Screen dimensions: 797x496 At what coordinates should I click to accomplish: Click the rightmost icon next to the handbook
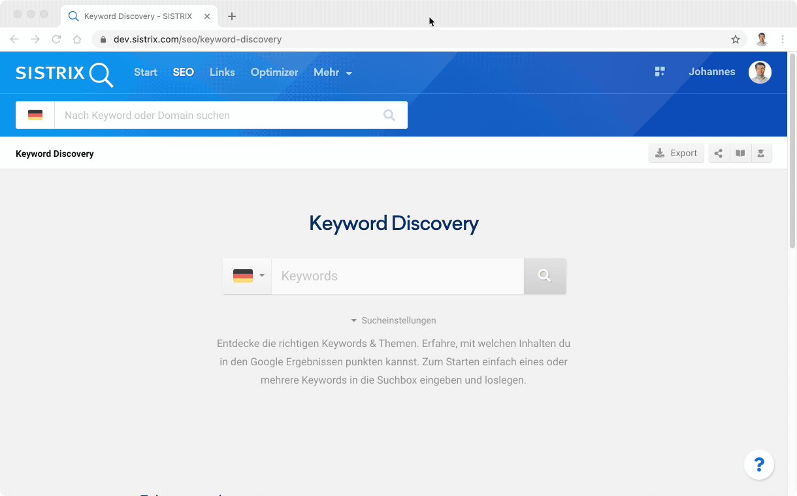(761, 154)
